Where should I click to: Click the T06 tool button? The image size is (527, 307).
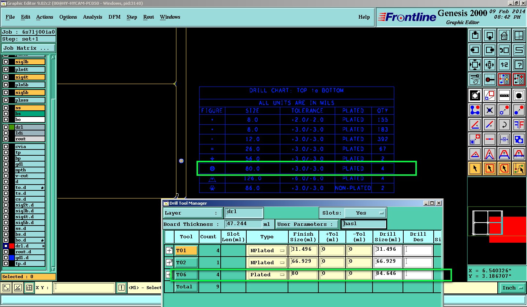(186, 275)
